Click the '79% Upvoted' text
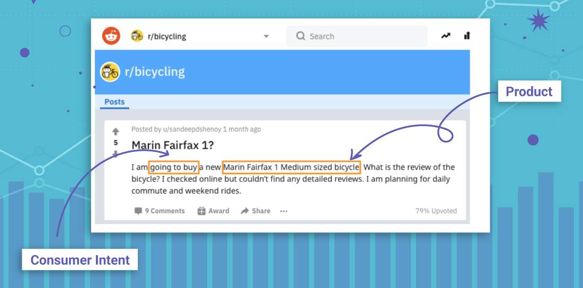 tap(436, 211)
